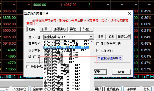Click the 检索 button
Viewport: 154px width, 91px height.
101,37
